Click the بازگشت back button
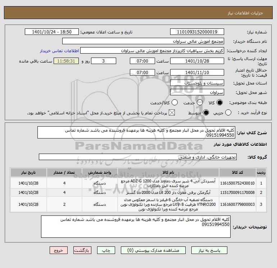The height and width of the screenshot is (268, 277). coord(82,250)
